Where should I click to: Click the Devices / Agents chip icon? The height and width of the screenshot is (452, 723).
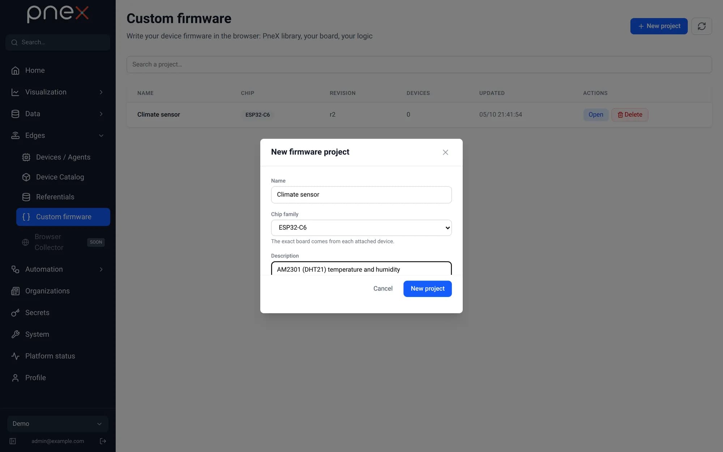pyautogui.click(x=26, y=157)
